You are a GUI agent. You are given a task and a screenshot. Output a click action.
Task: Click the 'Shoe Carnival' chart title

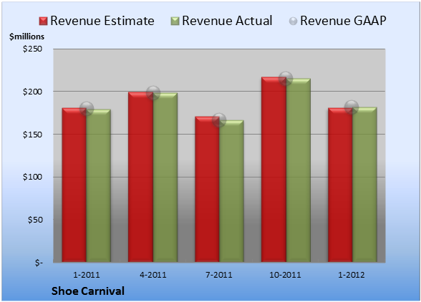pos(88,291)
